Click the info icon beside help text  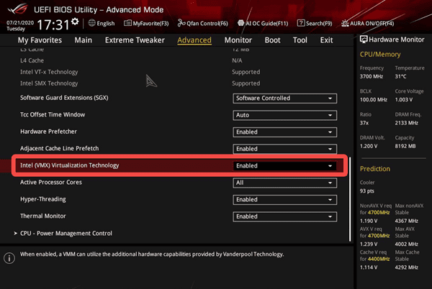click(x=9, y=258)
